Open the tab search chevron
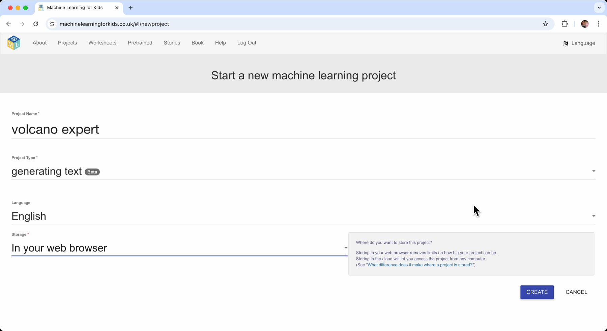This screenshot has width=607, height=331. tap(599, 8)
